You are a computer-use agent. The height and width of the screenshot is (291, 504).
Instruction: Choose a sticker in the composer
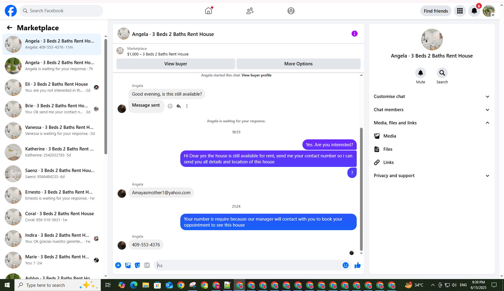point(137,265)
